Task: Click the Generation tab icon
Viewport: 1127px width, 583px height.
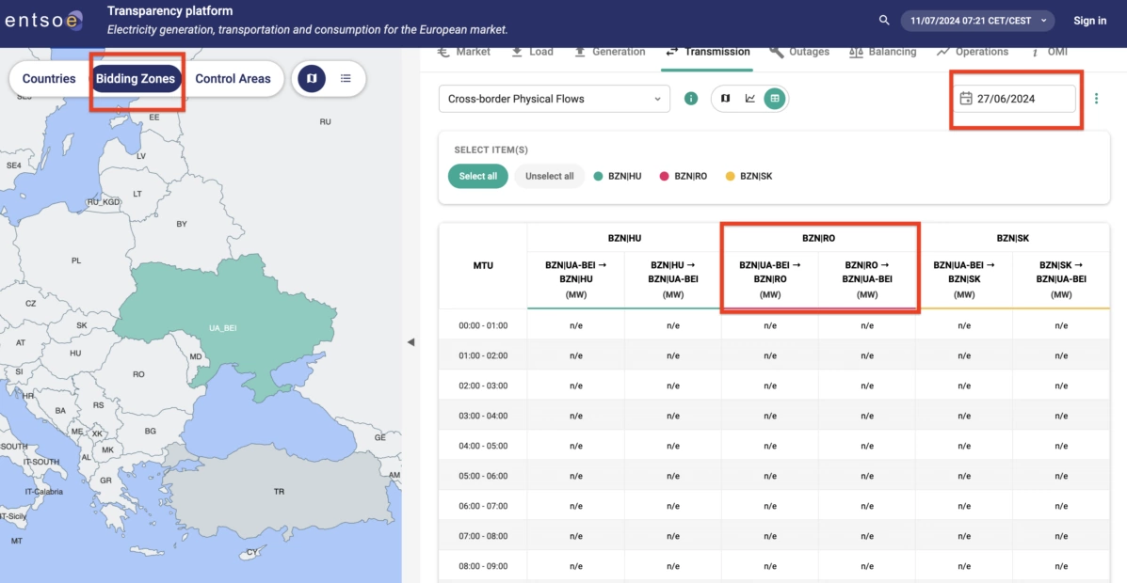Action: [x=579, y=52]
